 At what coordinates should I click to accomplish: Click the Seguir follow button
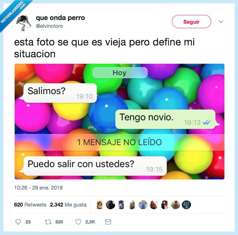click(x=191, y=22)
